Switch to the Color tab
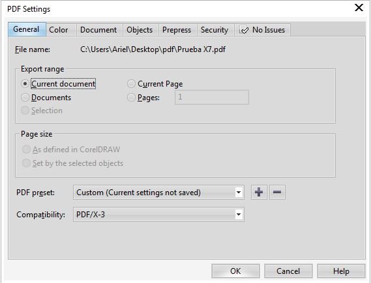This screenshot has width=371, height=283. [x=59, y=30]
